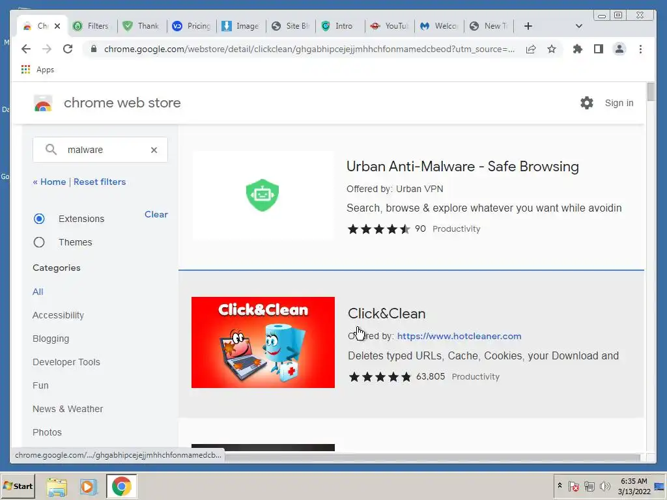The image size is (667, 500).
Task: Open the Chrome three-dot menu
Action: coord(641,49)
